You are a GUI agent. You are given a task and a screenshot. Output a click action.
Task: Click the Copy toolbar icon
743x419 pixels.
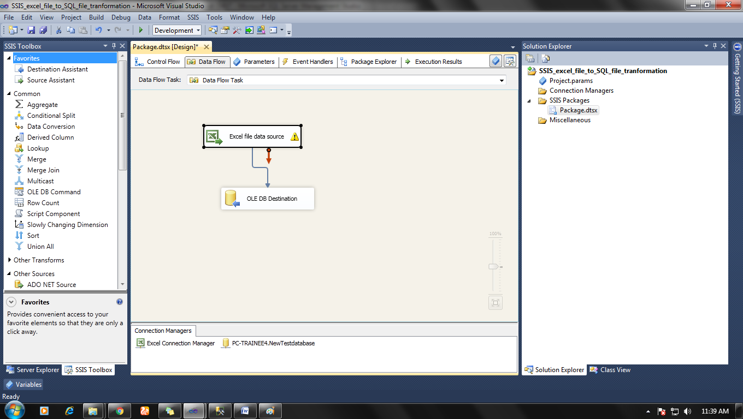tap(70, 31)
